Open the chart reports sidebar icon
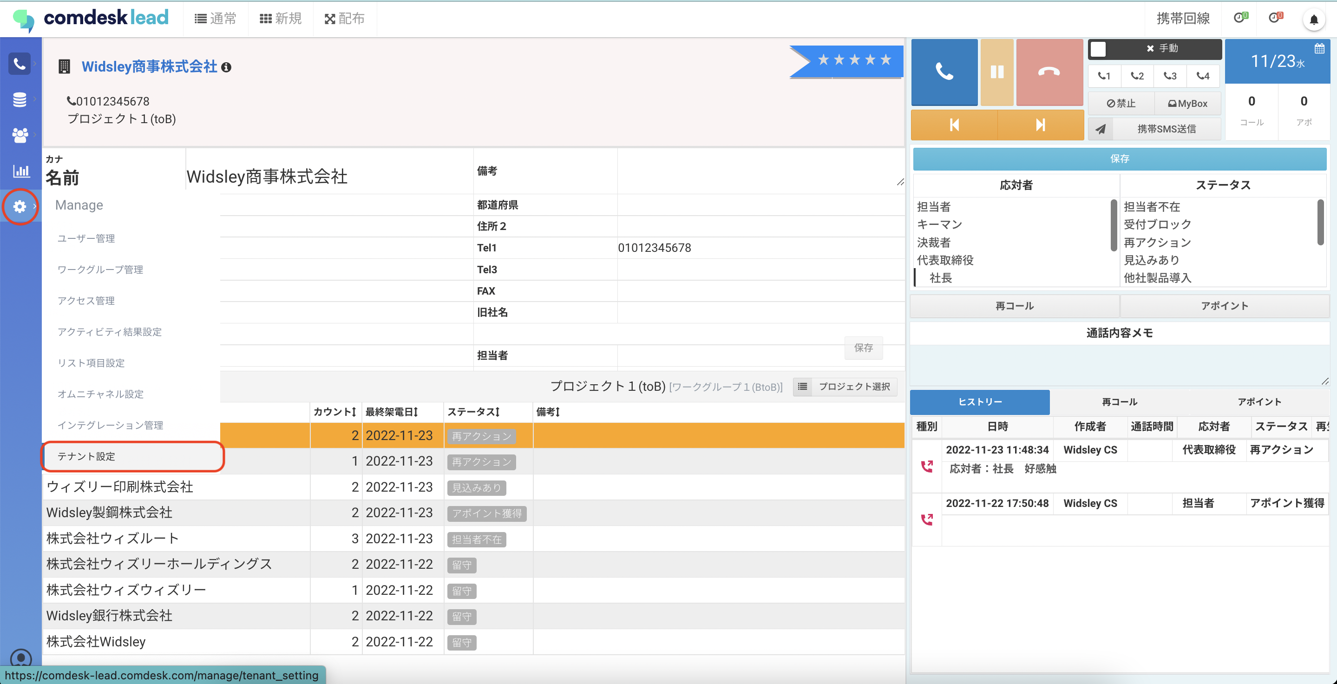This screenshot has height=684, width=1337. coord(21,171)
